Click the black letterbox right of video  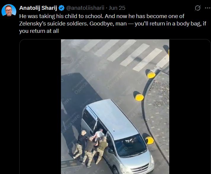[x=190, y=107]
